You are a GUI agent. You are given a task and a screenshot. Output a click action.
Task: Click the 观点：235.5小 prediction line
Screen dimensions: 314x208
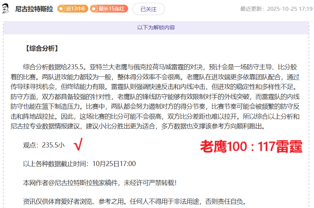click(44, 145)
